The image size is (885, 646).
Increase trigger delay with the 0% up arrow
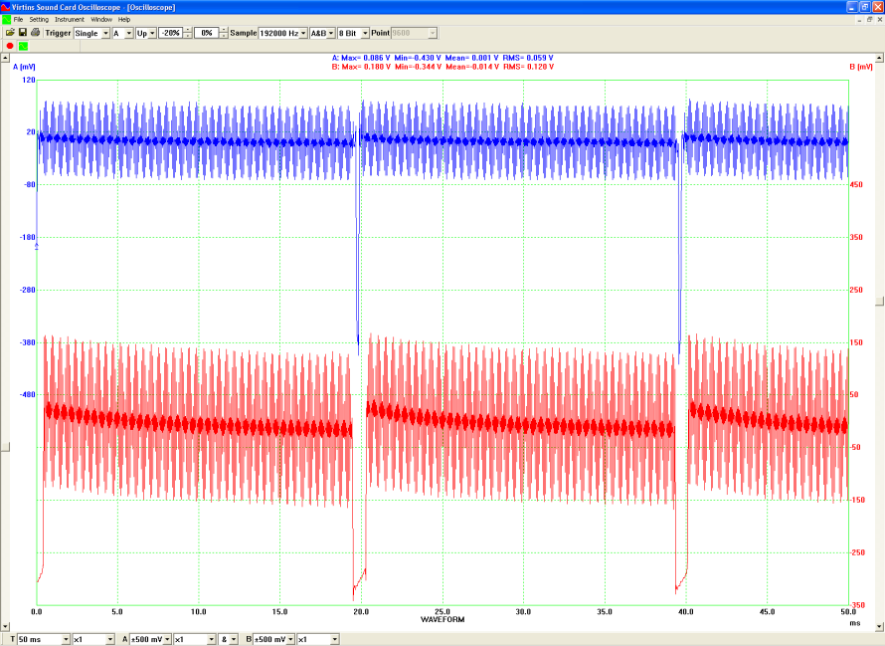tap(224, 31)
